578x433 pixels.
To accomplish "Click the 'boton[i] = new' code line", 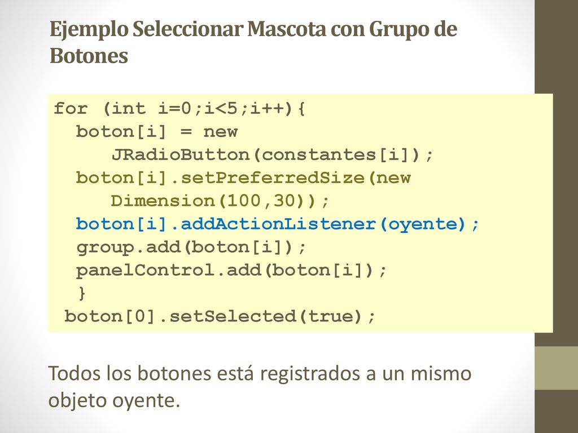I will click(157, 132).
